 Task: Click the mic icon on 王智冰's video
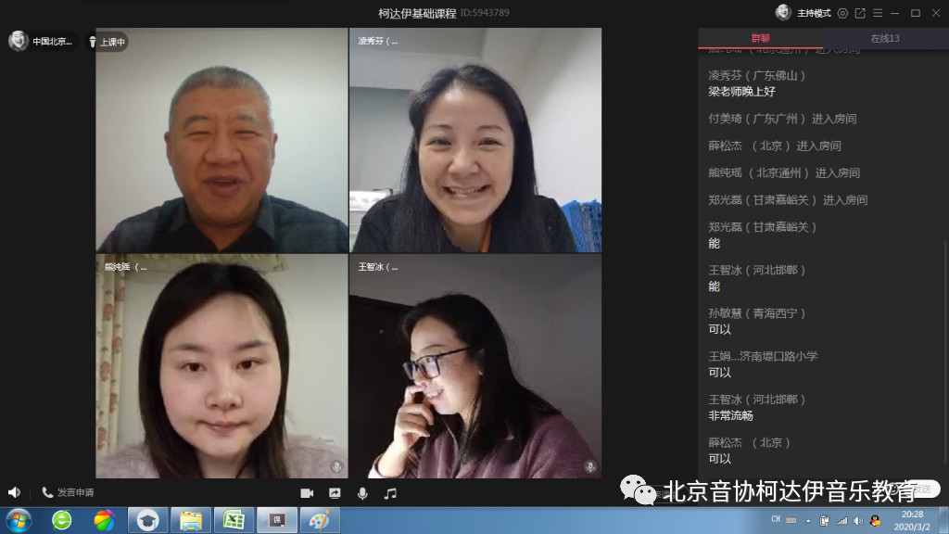coord(590,466)
